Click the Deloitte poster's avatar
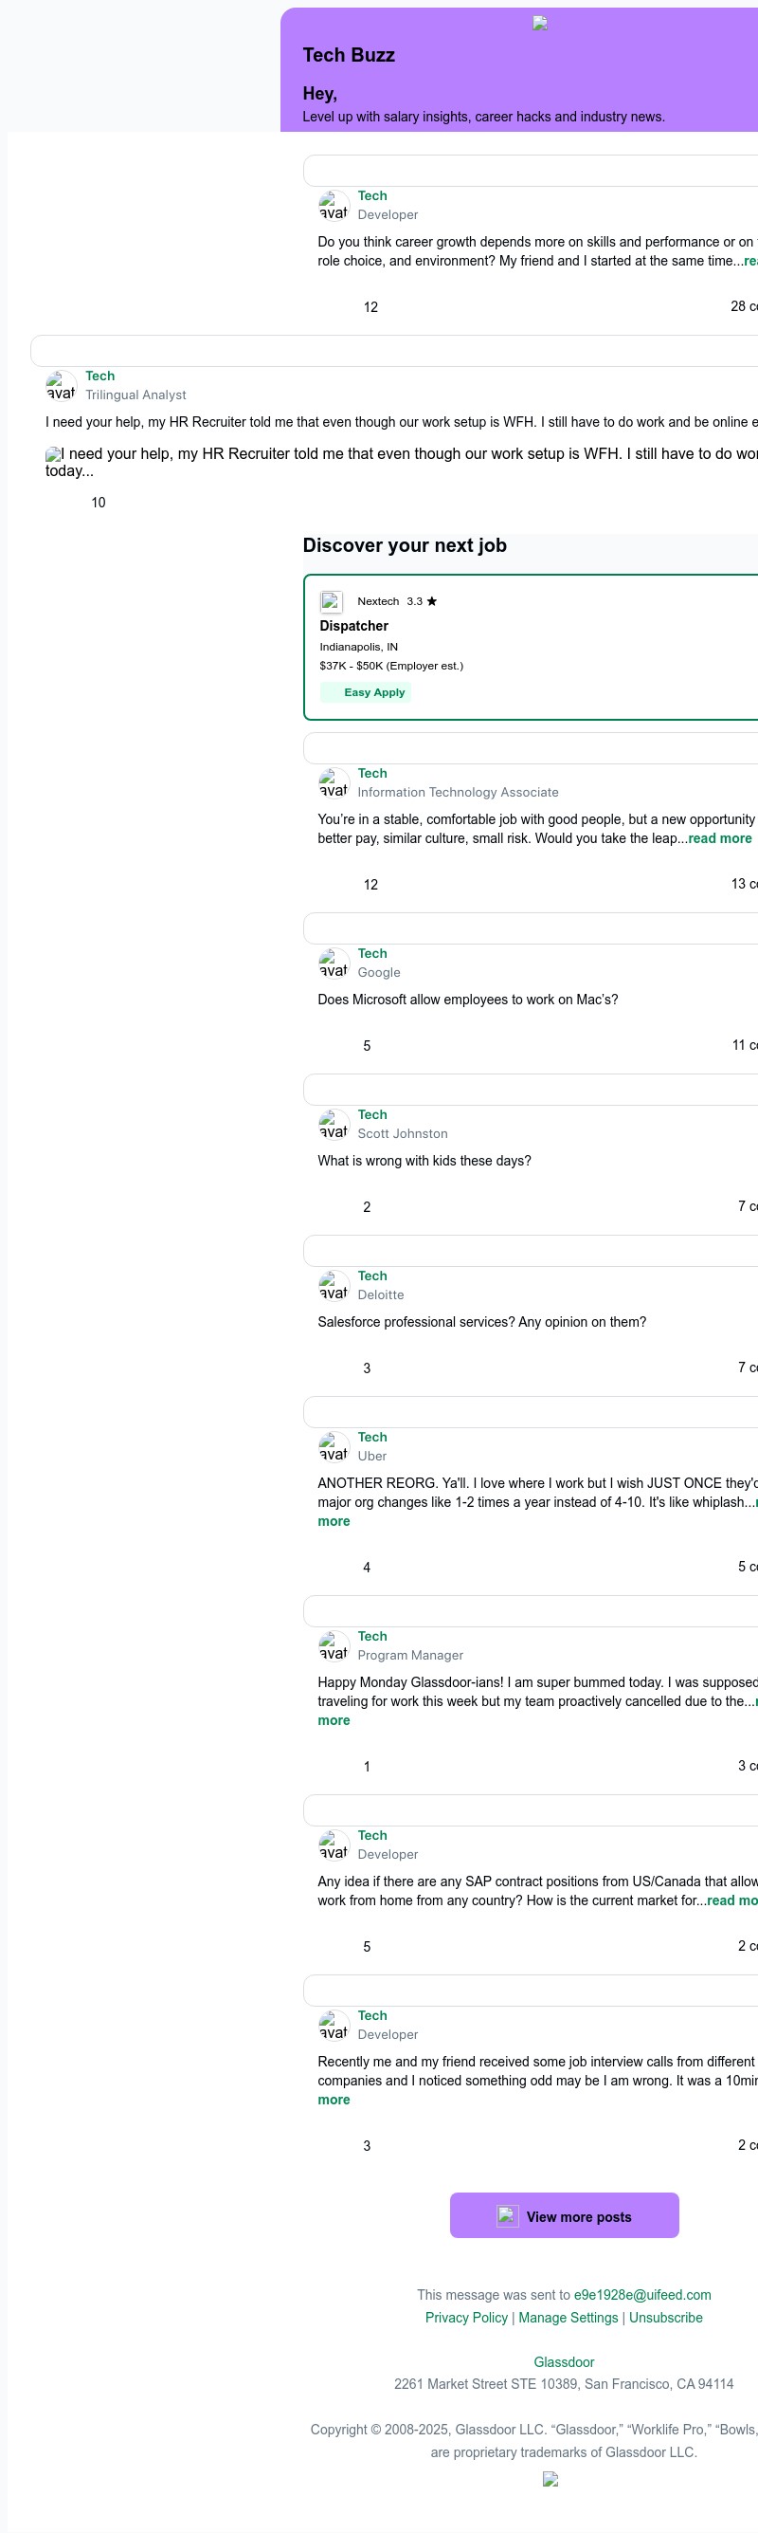 click(333, 1285)
